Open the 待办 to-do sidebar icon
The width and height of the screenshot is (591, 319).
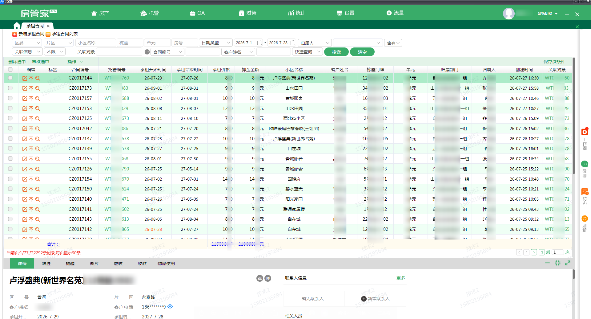pyautogui.click(x=585, y=192)
